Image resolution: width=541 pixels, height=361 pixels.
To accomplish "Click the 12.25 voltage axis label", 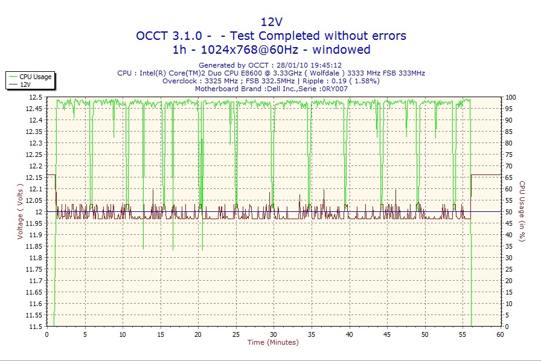I will click(x=34, y=155).
